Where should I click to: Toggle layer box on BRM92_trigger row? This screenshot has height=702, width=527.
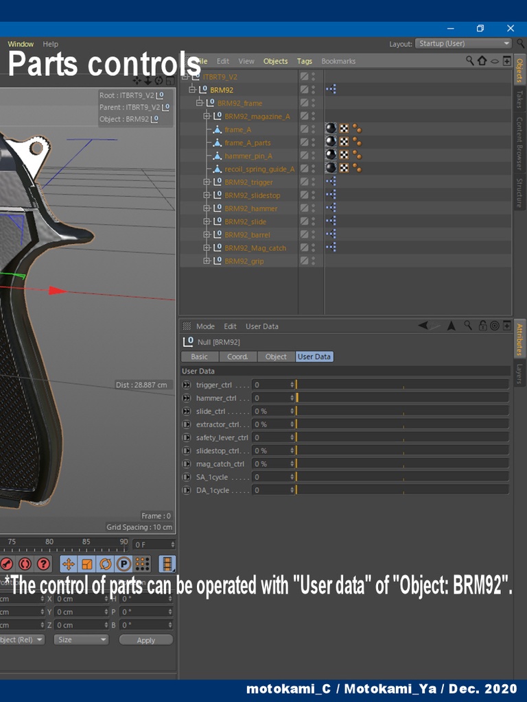point(304,181)
